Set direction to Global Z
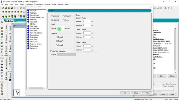The width and height of the screenshot is (179, 100). (57, 45)
